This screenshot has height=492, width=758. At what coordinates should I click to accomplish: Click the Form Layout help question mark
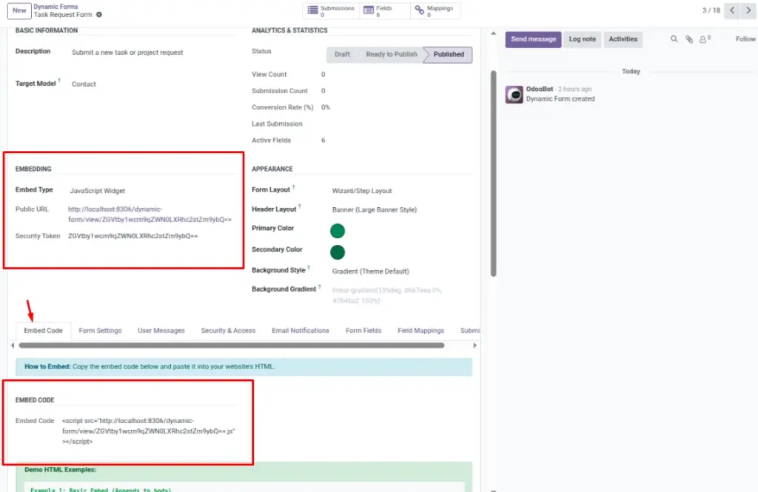pos(293,187)
